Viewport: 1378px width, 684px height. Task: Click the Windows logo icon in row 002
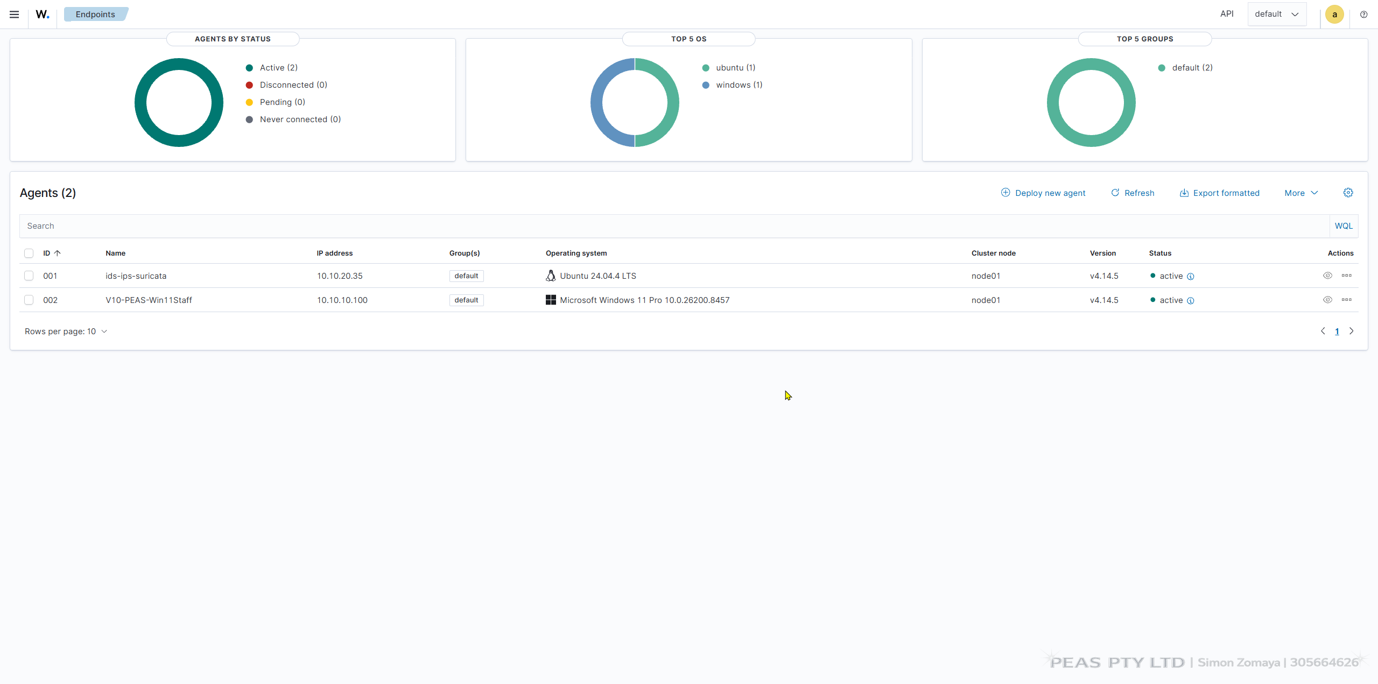point(551,300)
